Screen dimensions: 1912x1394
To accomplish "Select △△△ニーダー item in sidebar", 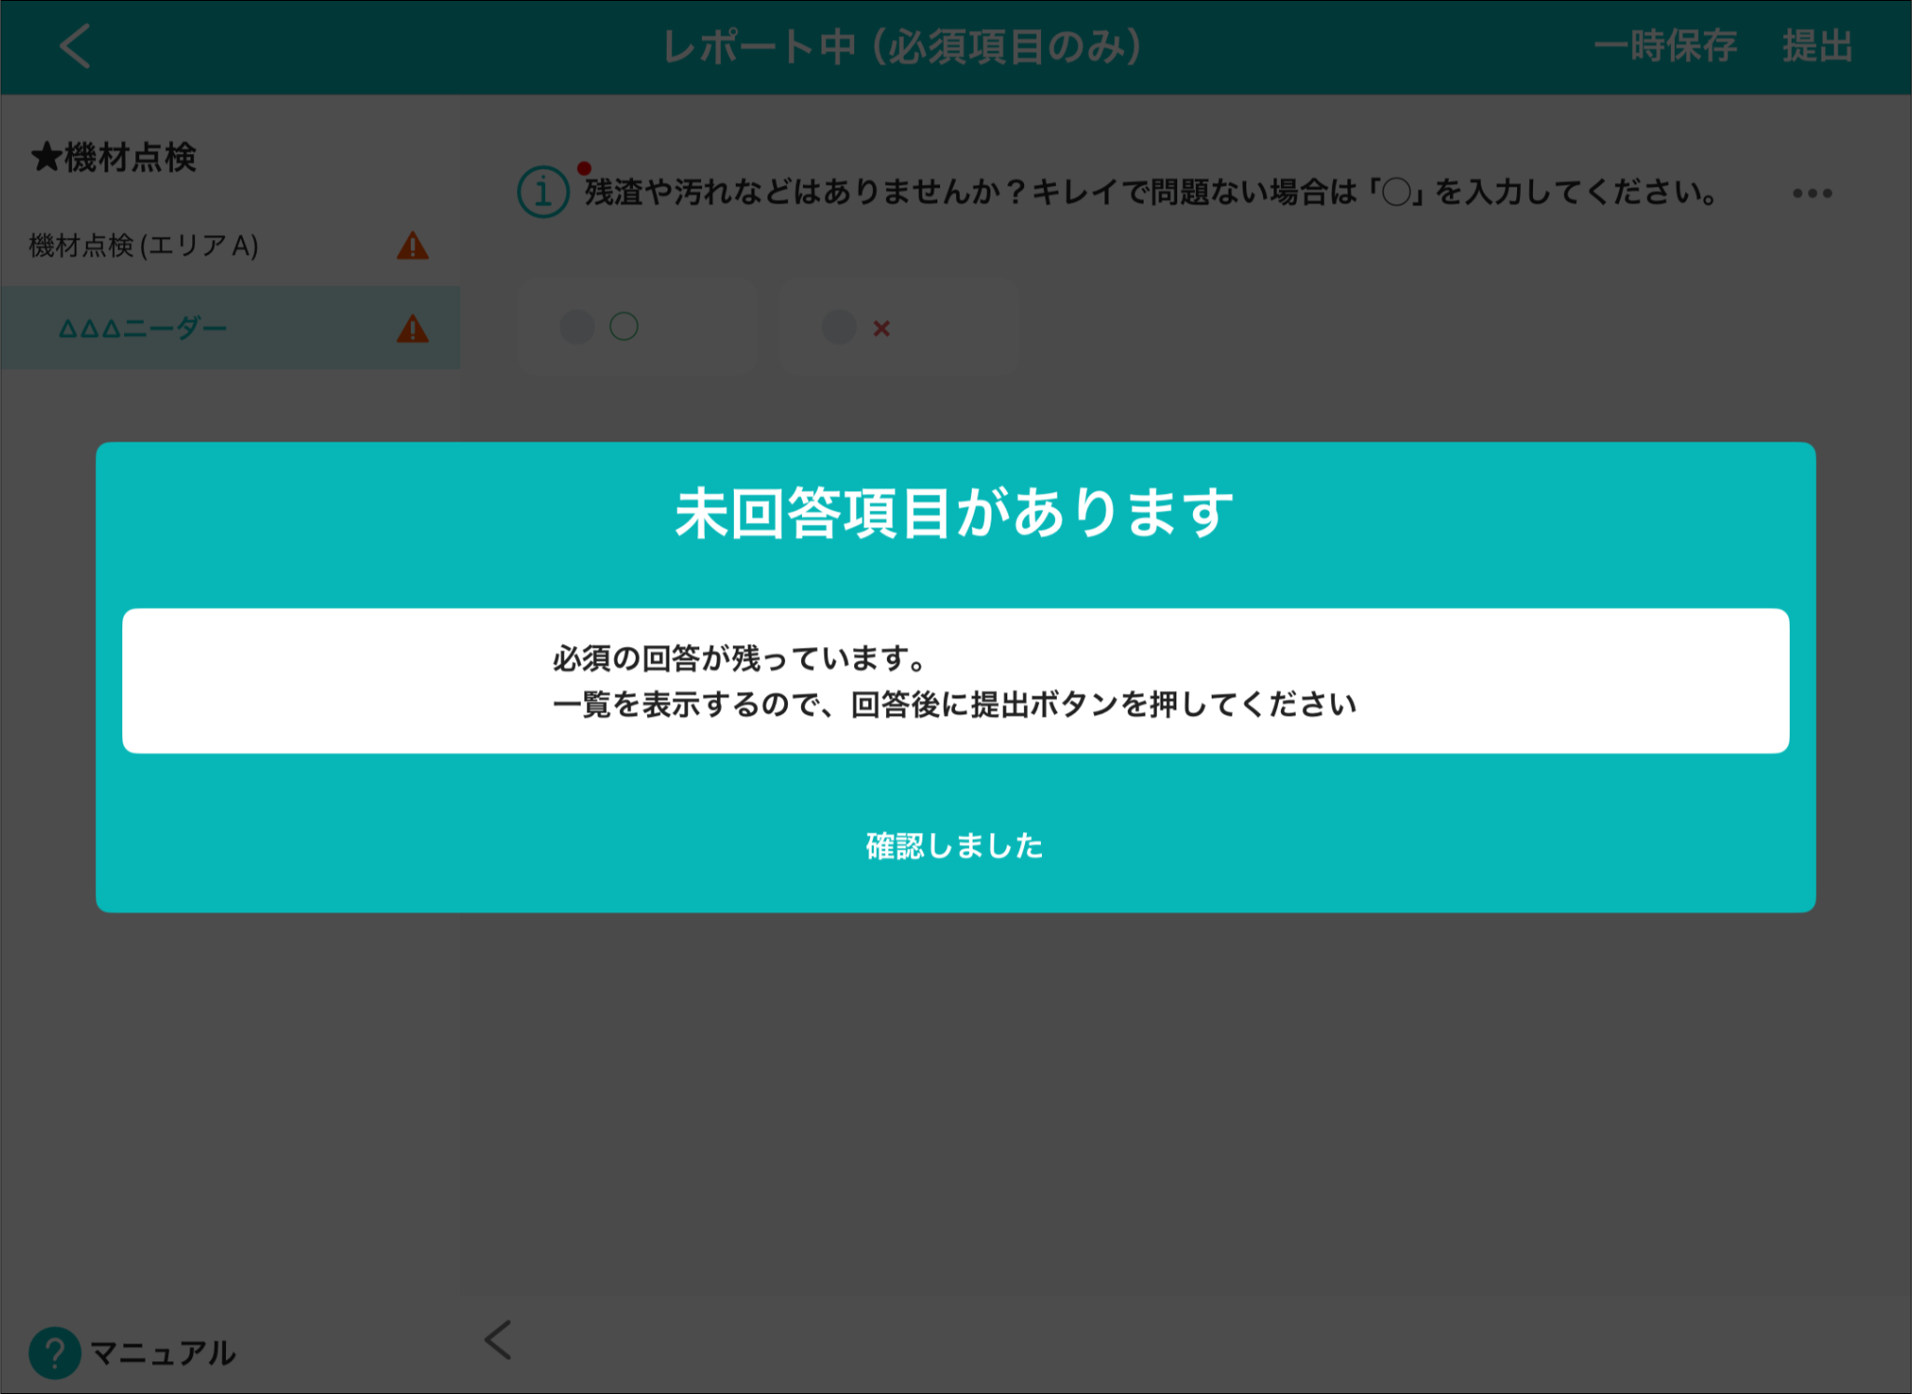I will pos(143,329).
